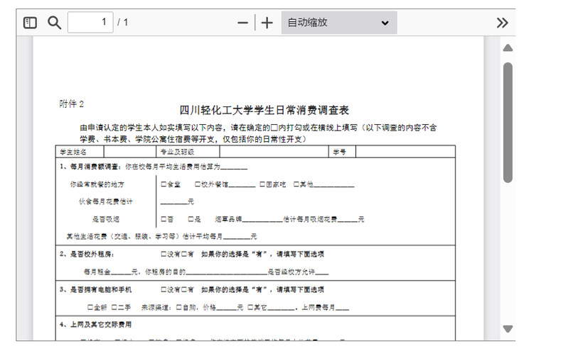Check the 校外餐馆 checkbox
The height and width of the screenshot is (351, 568).
198,184
